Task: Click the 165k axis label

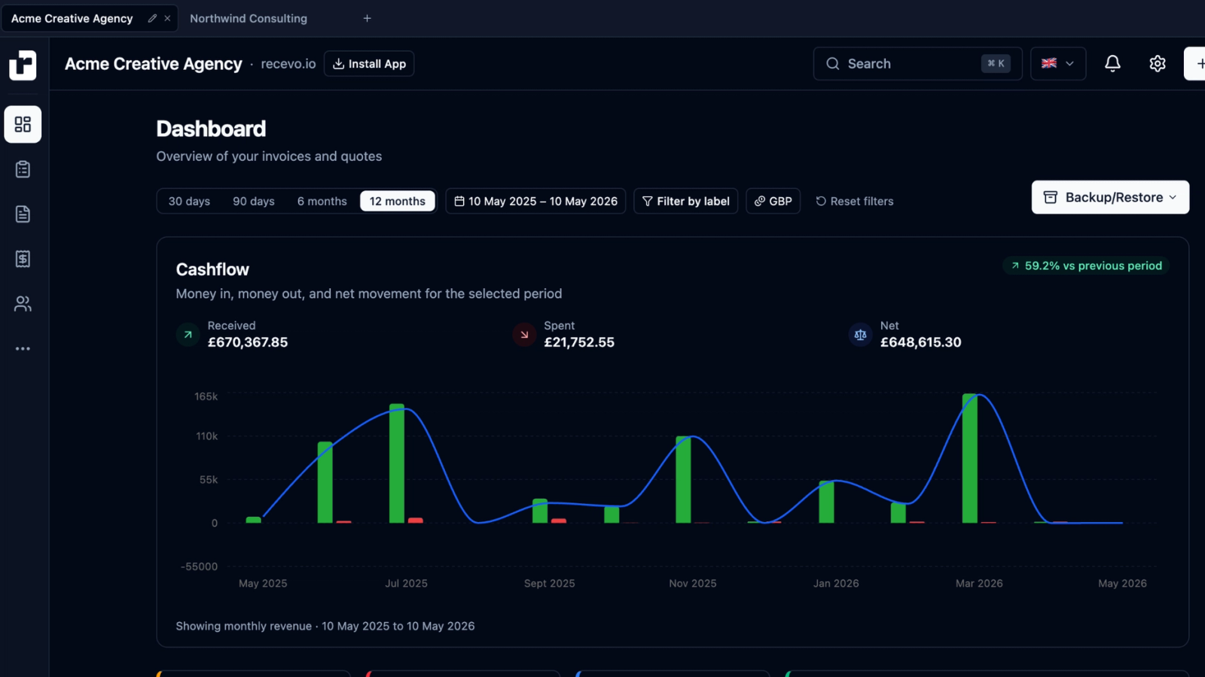Action: click(206, 396)
